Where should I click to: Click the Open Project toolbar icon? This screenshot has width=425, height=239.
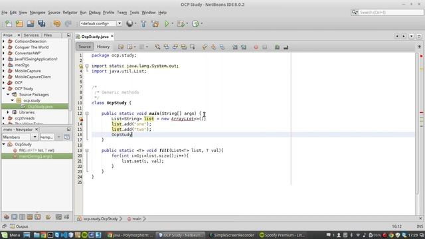tap(31, 24)
